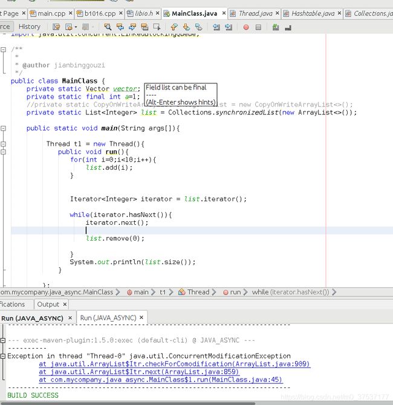Switch to Notifications panel tab

tap(13, 304)
